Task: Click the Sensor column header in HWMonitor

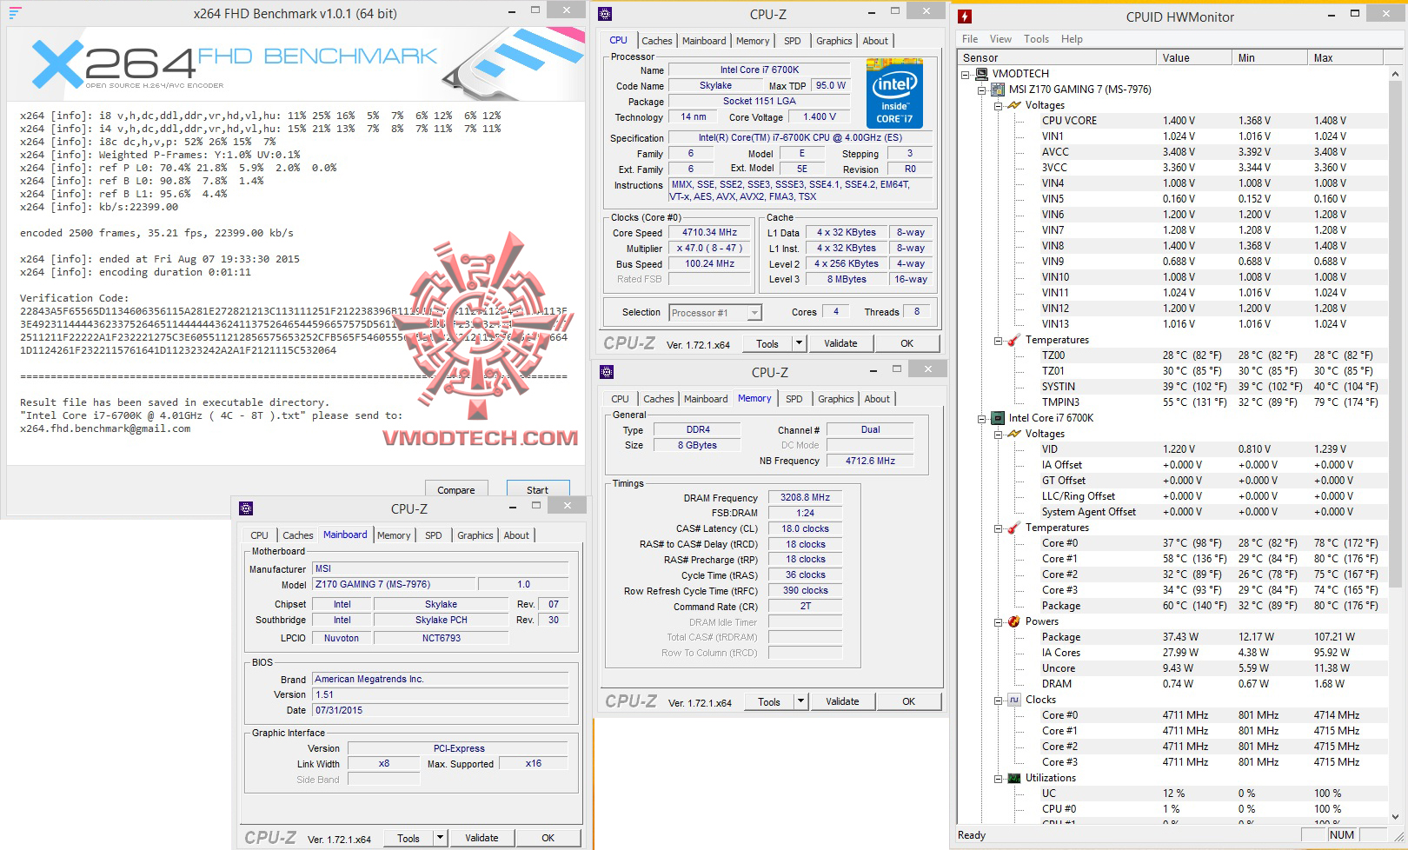Action: pyautogui.click(x=1056, y=58)
